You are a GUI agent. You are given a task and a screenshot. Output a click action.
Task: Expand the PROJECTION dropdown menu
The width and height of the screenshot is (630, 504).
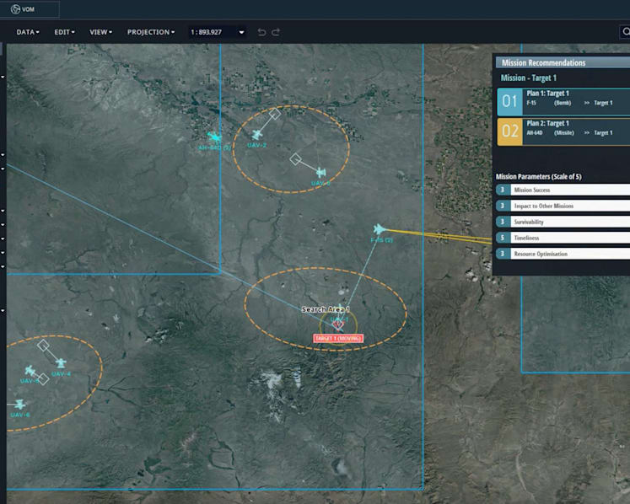pyautogui.click(x=151, y=32)
